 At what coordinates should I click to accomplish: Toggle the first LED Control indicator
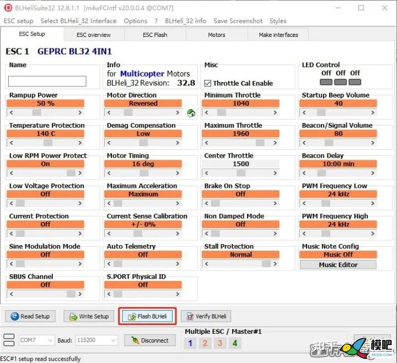tap(326, 82)
